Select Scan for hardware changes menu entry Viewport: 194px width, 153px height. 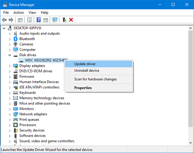tap(99, 79)
